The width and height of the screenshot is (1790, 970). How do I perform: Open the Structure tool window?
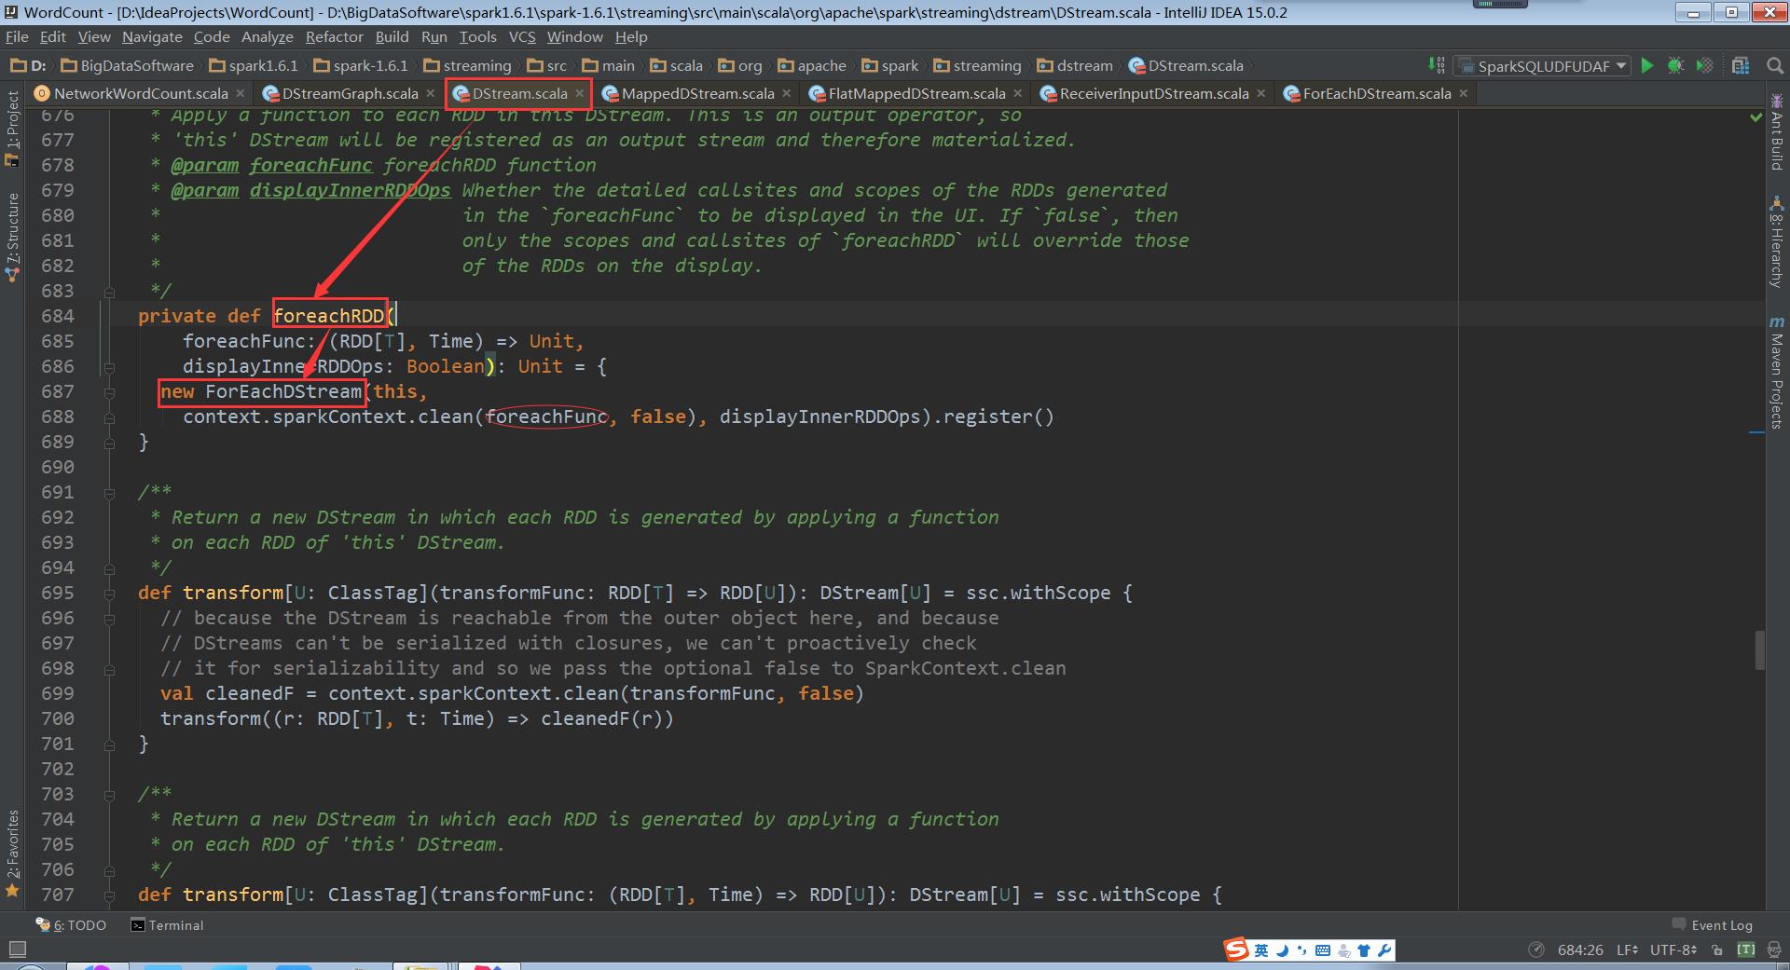[12, 238]
